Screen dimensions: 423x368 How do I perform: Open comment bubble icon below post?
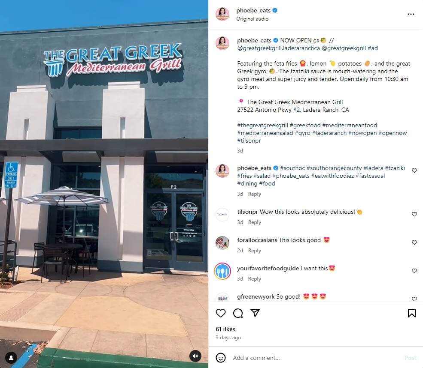point(238,313)
